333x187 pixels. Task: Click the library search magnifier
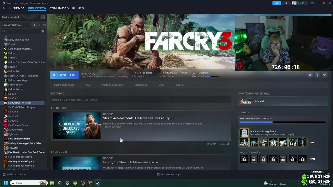point(4,31)
